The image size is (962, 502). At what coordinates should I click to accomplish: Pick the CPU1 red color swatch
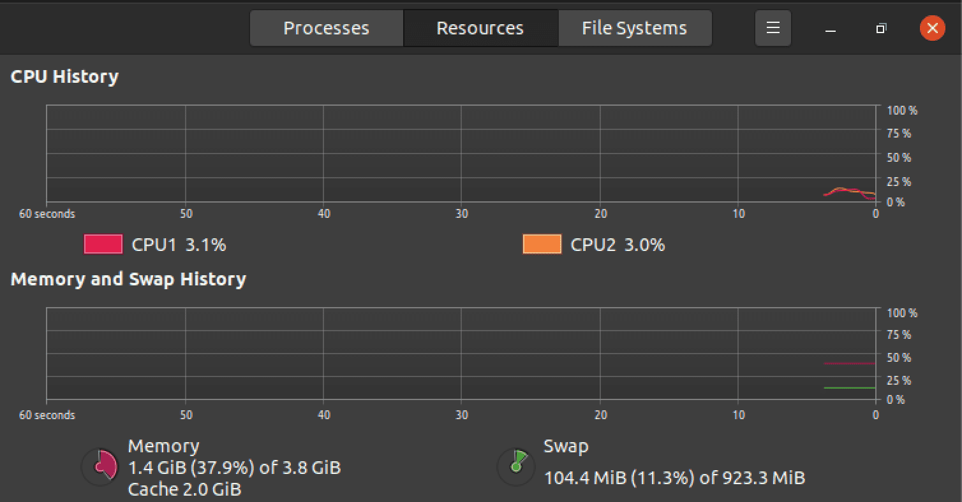(x=103, y=244)
